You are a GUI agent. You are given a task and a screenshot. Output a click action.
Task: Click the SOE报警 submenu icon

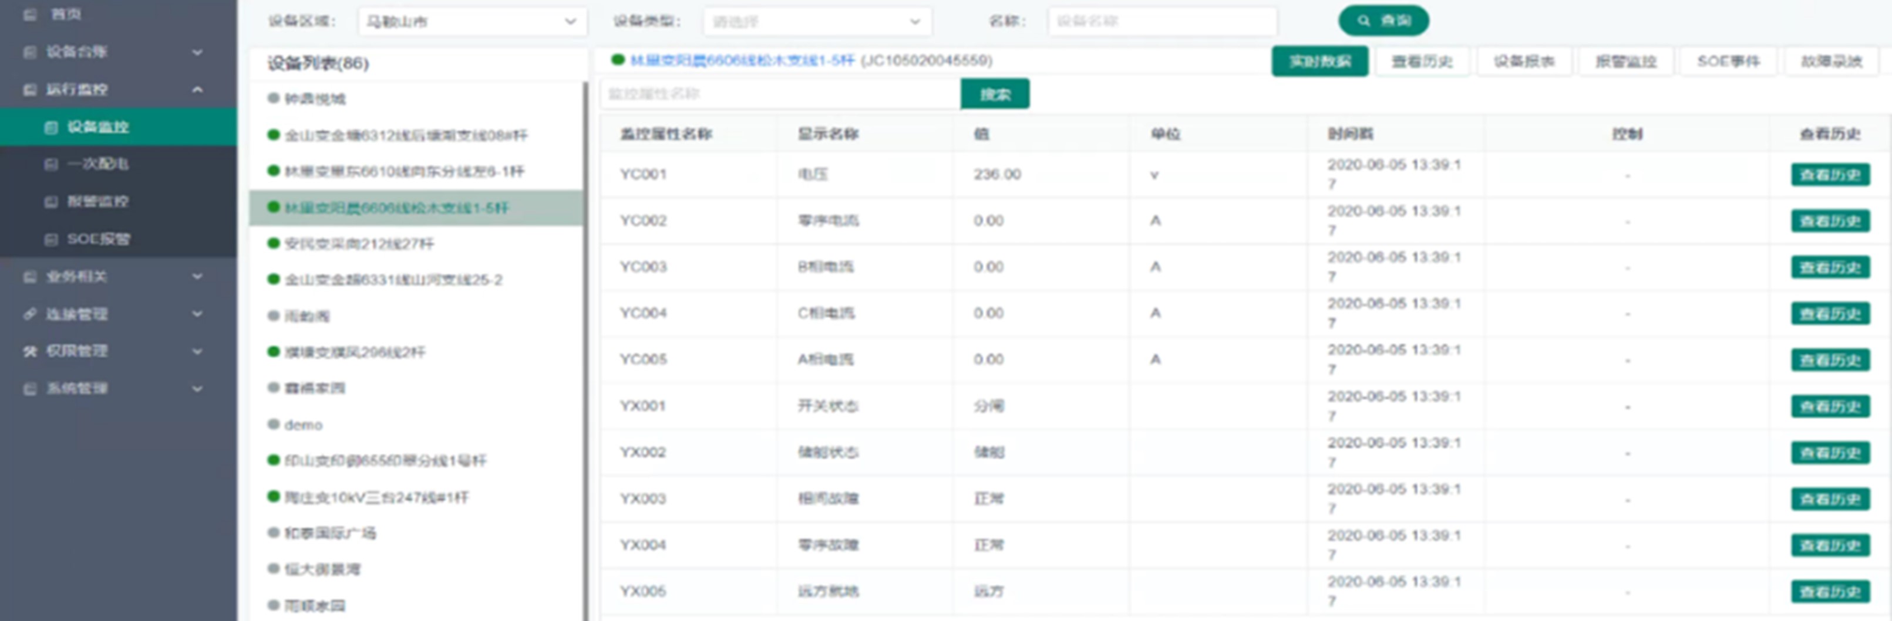click(51, 239)
